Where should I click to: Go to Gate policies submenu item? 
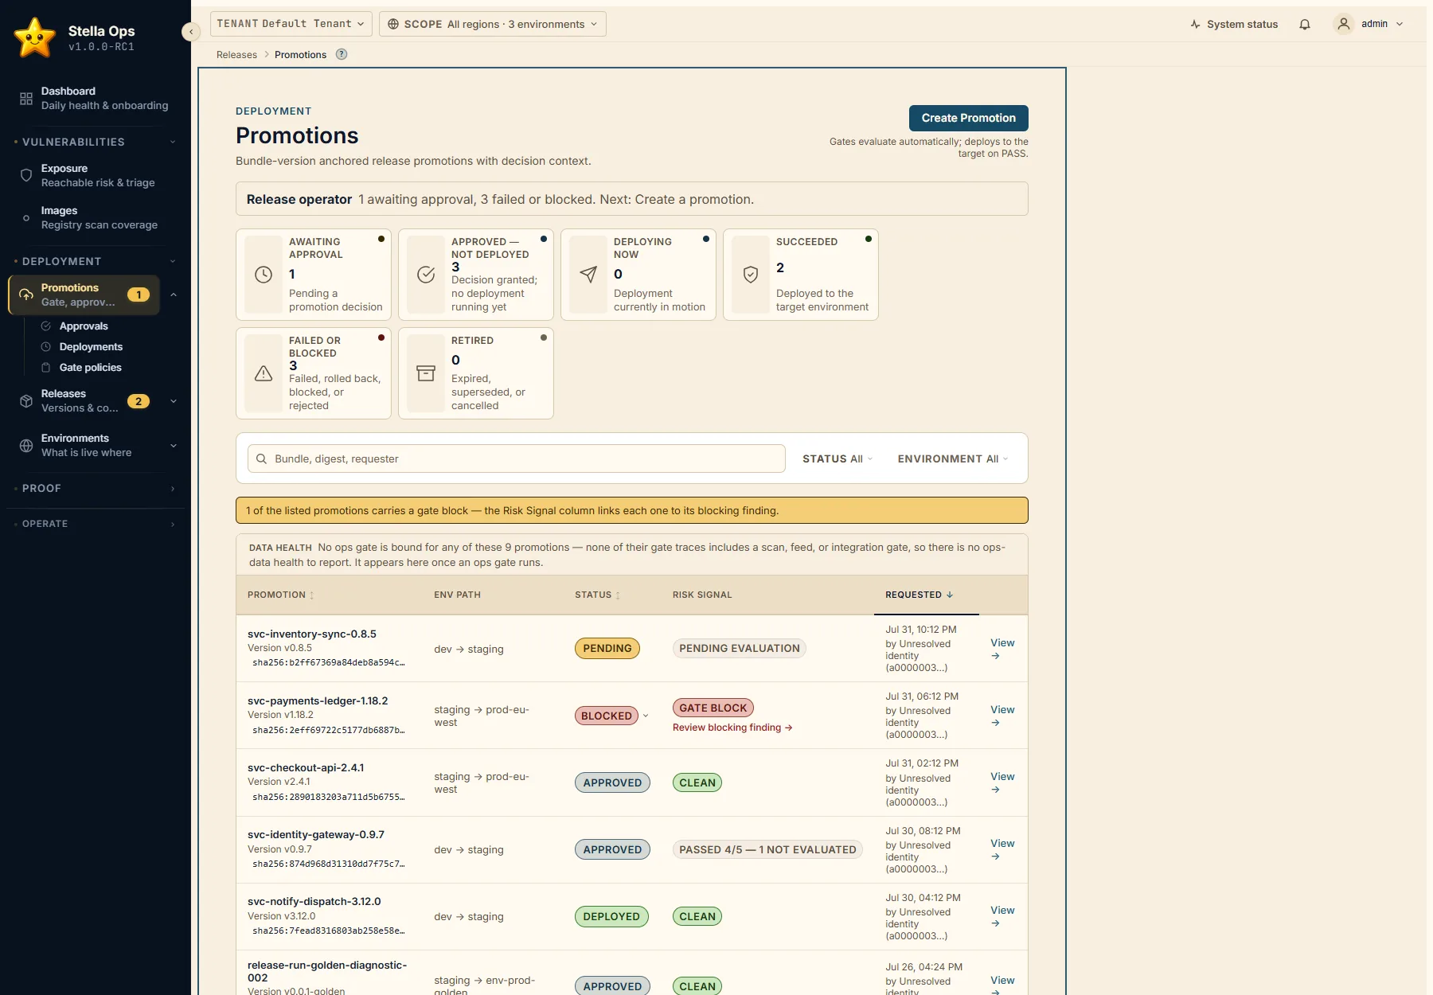tap(90, 368)
